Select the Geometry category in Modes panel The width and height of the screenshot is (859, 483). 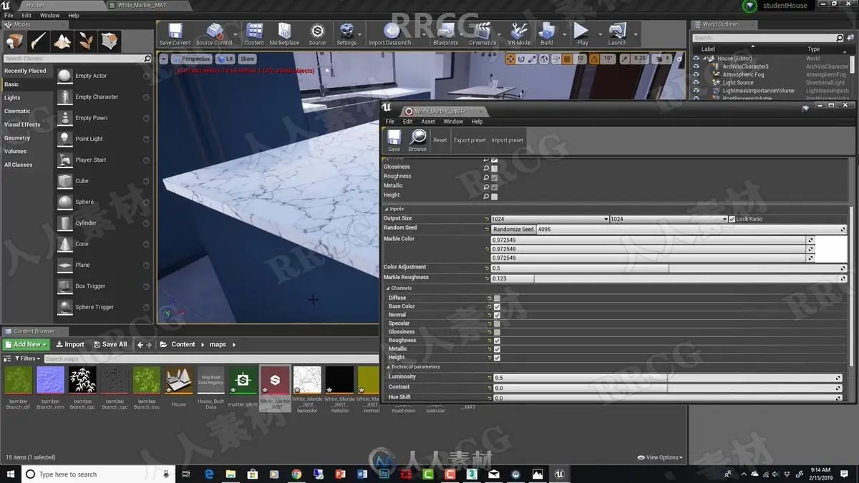[x=17, y=138]
